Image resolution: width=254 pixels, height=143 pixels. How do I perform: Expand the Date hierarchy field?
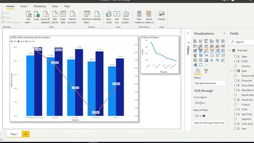231,71
